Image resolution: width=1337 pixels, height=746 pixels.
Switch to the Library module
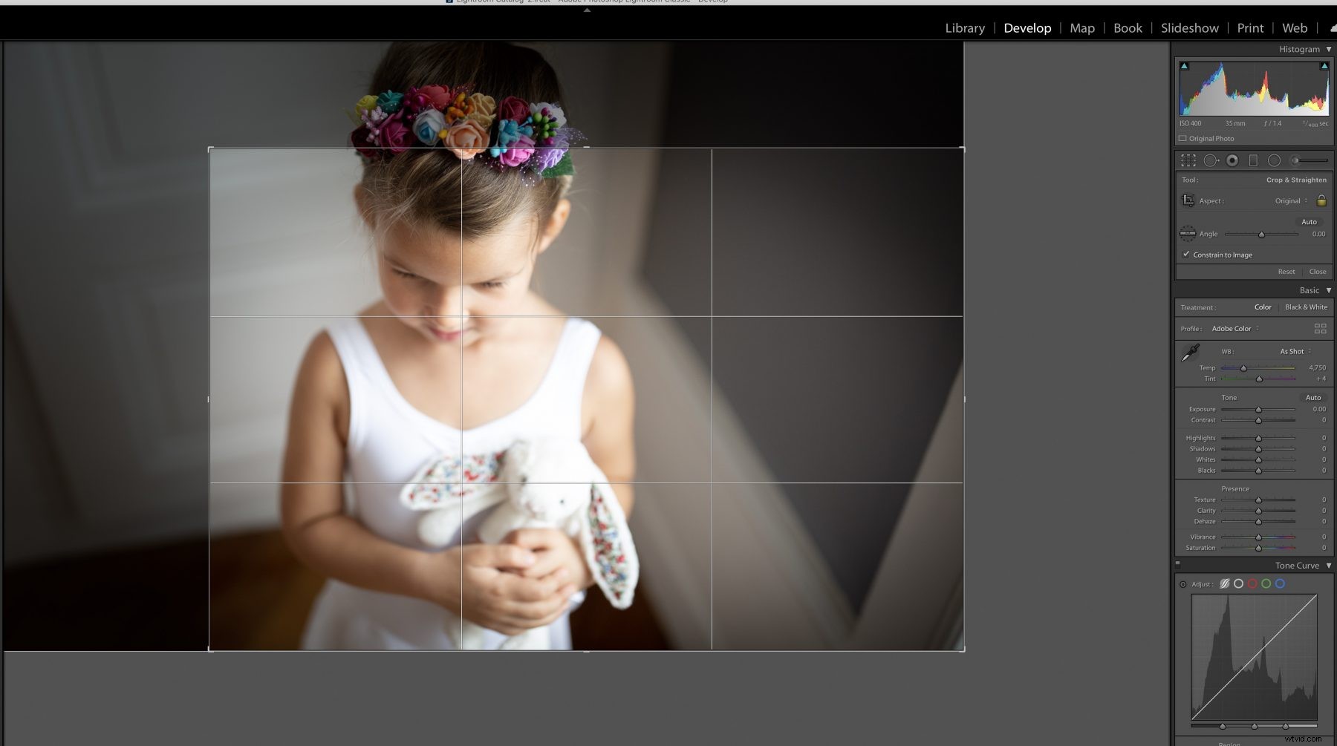(964, 27)
